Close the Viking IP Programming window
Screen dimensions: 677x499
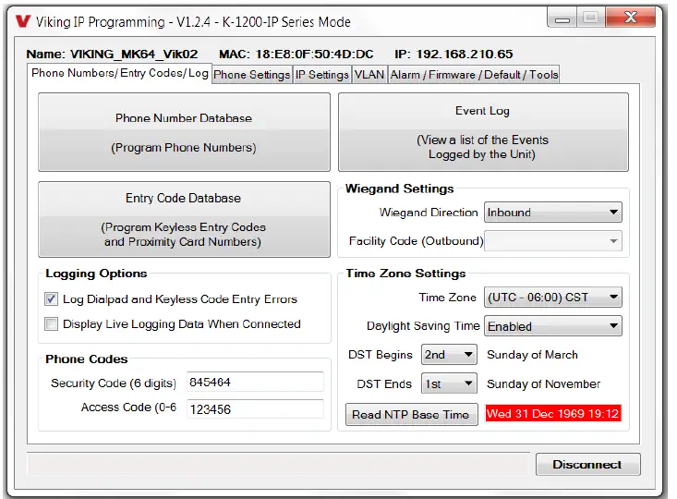(x=631, y=18)
